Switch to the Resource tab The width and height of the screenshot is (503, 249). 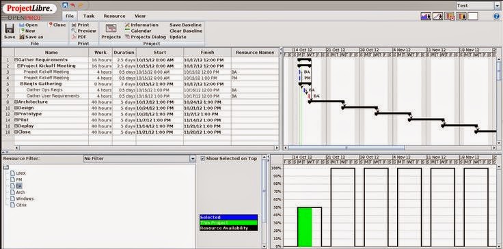pos(114,16)
